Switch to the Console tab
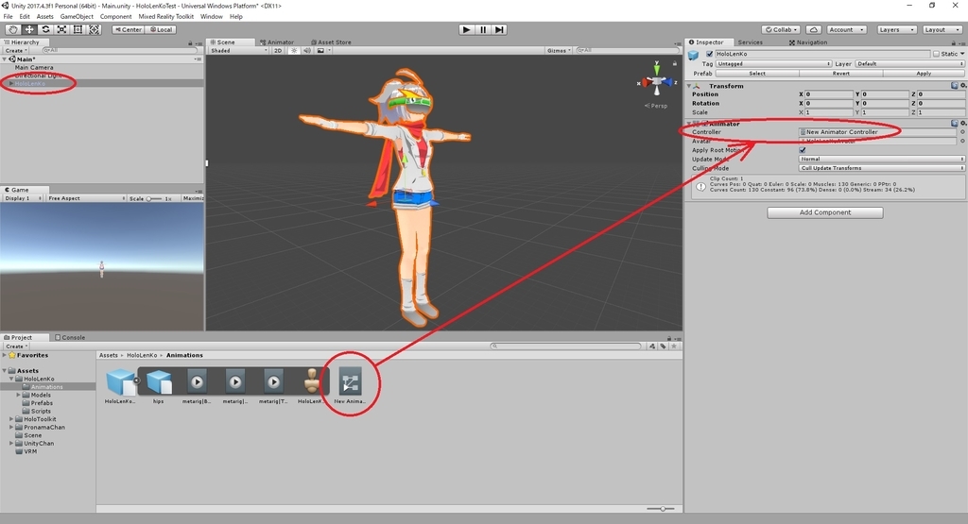 [x=70, y=338]
